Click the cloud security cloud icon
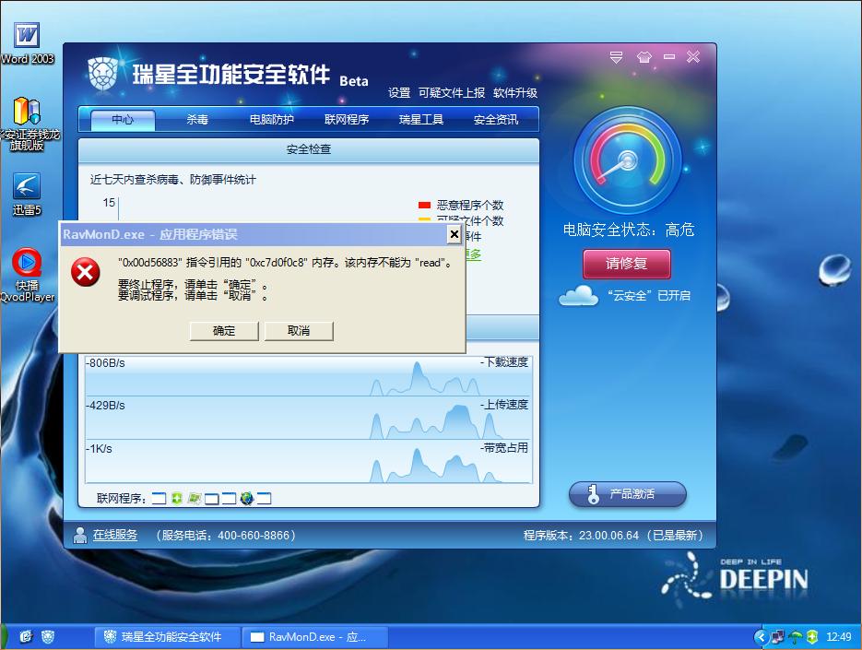Screen dimensions: 862x650 click(578, 295)
